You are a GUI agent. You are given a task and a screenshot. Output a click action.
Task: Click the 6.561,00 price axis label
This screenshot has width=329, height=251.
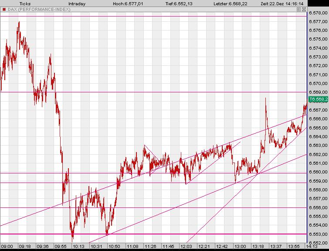[319, 163]
